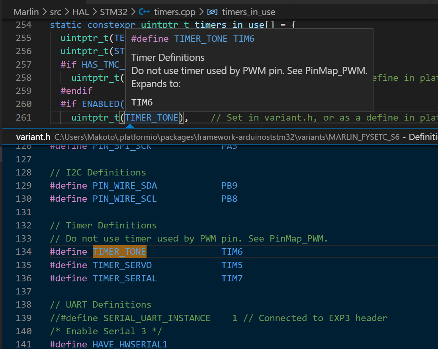Select highlighted TIMER_TONE on line 134

[119, 252]
